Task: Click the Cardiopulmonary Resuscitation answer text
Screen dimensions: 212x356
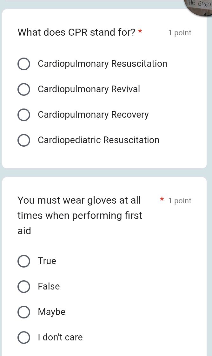Action: [102, 64]
